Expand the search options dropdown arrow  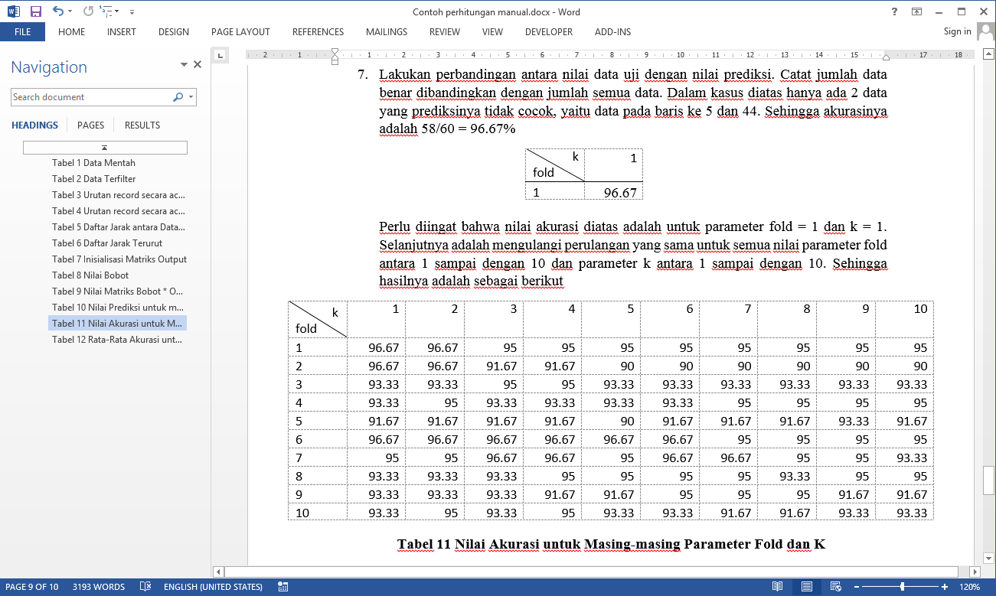[x=191, y=97]
